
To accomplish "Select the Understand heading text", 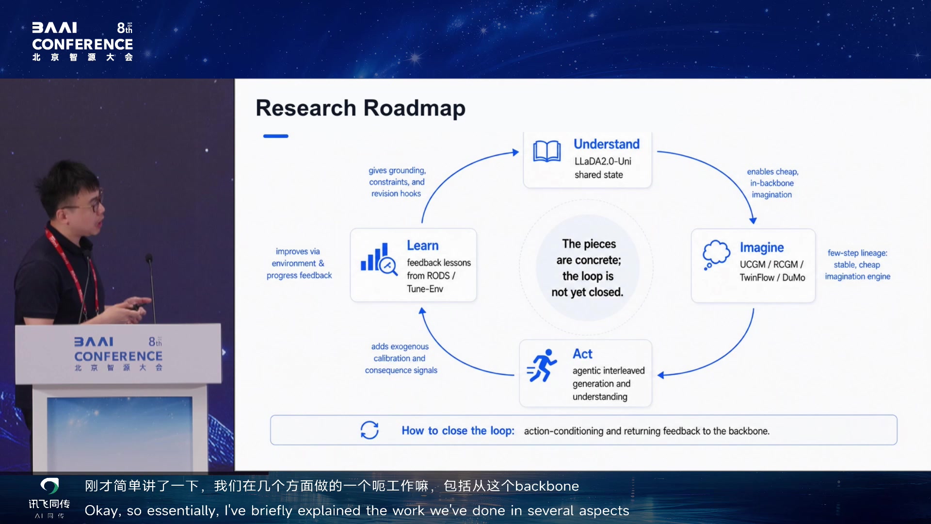I will [x=607, y=144].
